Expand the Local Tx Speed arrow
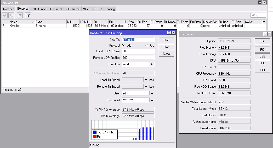273x148 pixels. (x=146, y=80)
